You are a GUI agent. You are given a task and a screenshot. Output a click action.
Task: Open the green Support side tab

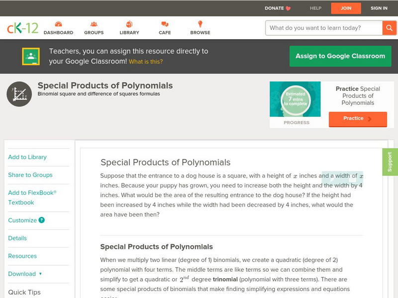[x=390, y=162]
